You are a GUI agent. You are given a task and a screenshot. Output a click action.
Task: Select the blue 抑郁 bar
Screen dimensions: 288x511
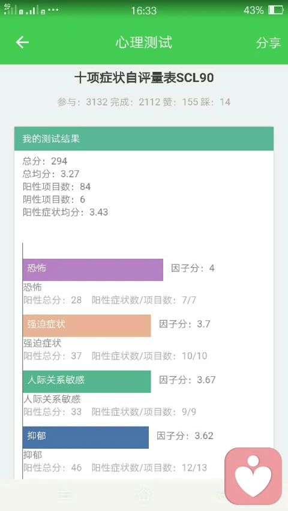click(86, 437)
